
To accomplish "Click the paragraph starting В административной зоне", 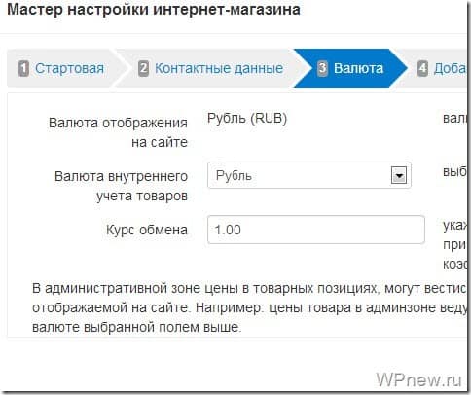I will pos(249,307).
